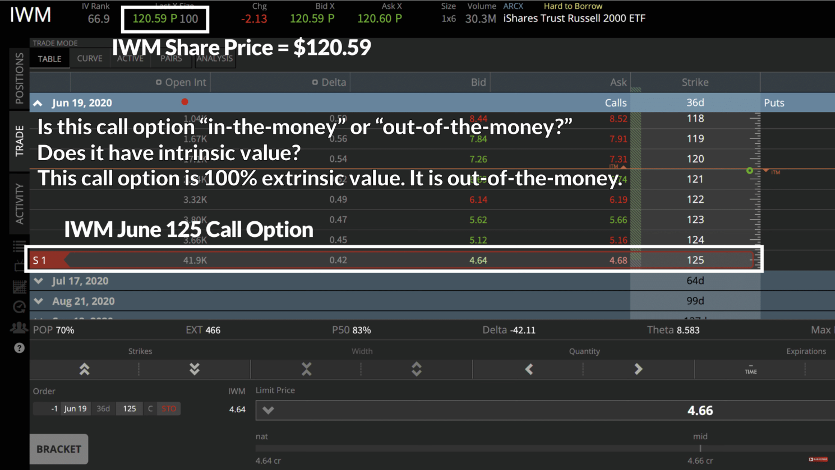Click the 4.64 bid on 125 strike

478,260
